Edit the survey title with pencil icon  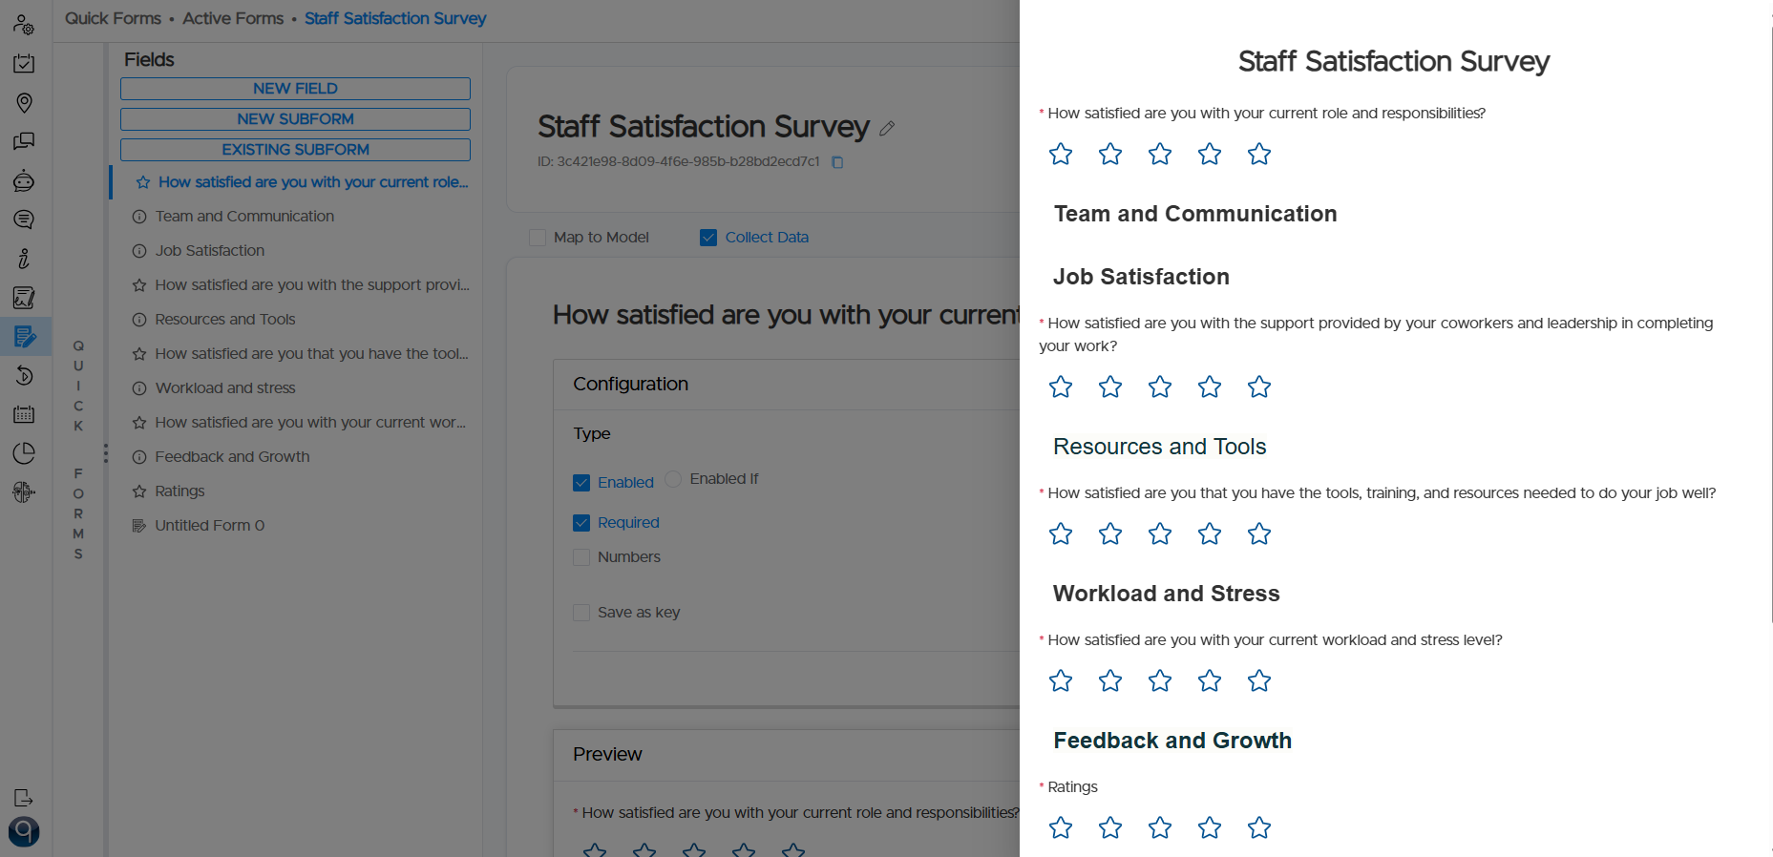click(x=887, y=127)
